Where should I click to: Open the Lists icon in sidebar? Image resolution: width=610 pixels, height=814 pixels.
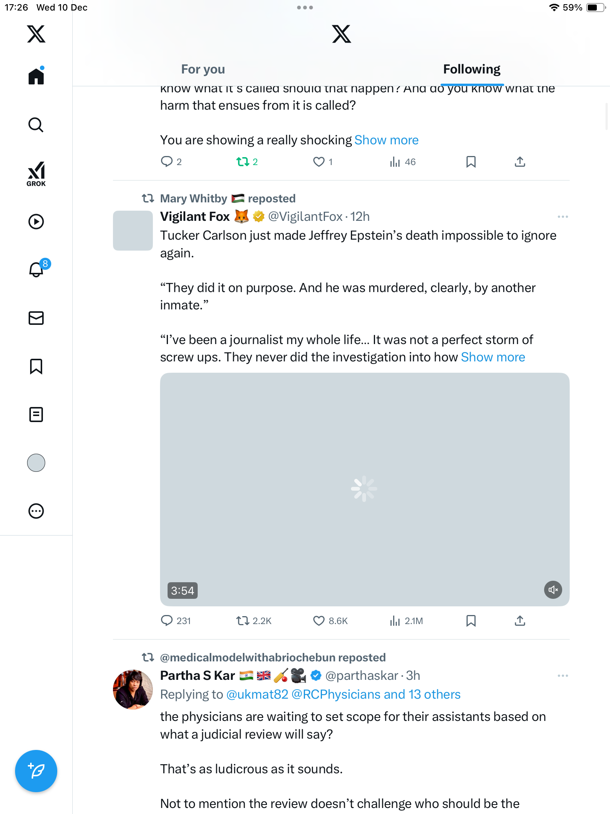[x=36, y=415]
